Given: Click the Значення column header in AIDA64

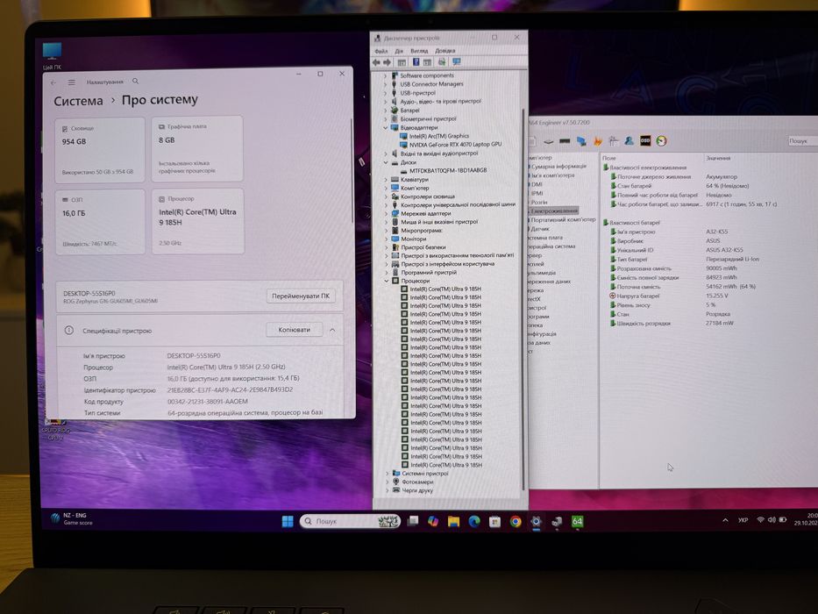Looking at the screenshot, I should click(x=718, y=158).
